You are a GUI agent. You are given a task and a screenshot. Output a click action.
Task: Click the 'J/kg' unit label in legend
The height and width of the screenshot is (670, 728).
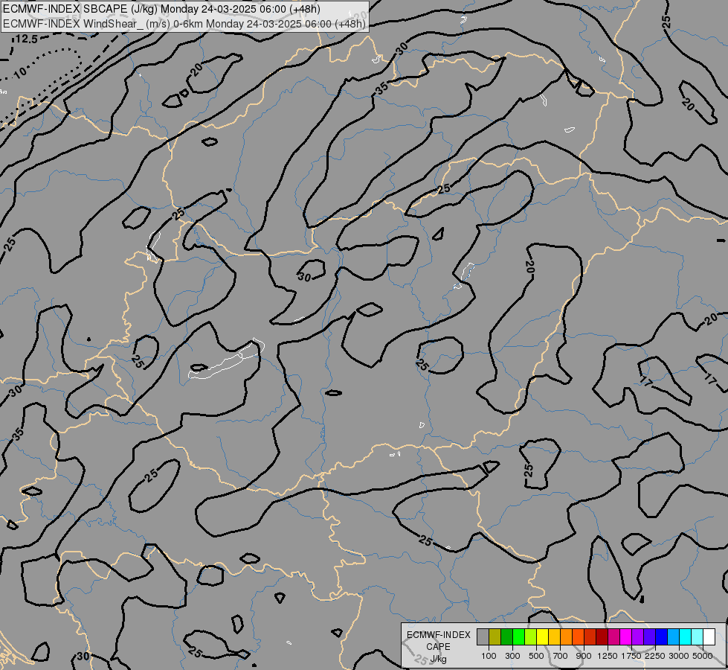(x=438, y=660)
